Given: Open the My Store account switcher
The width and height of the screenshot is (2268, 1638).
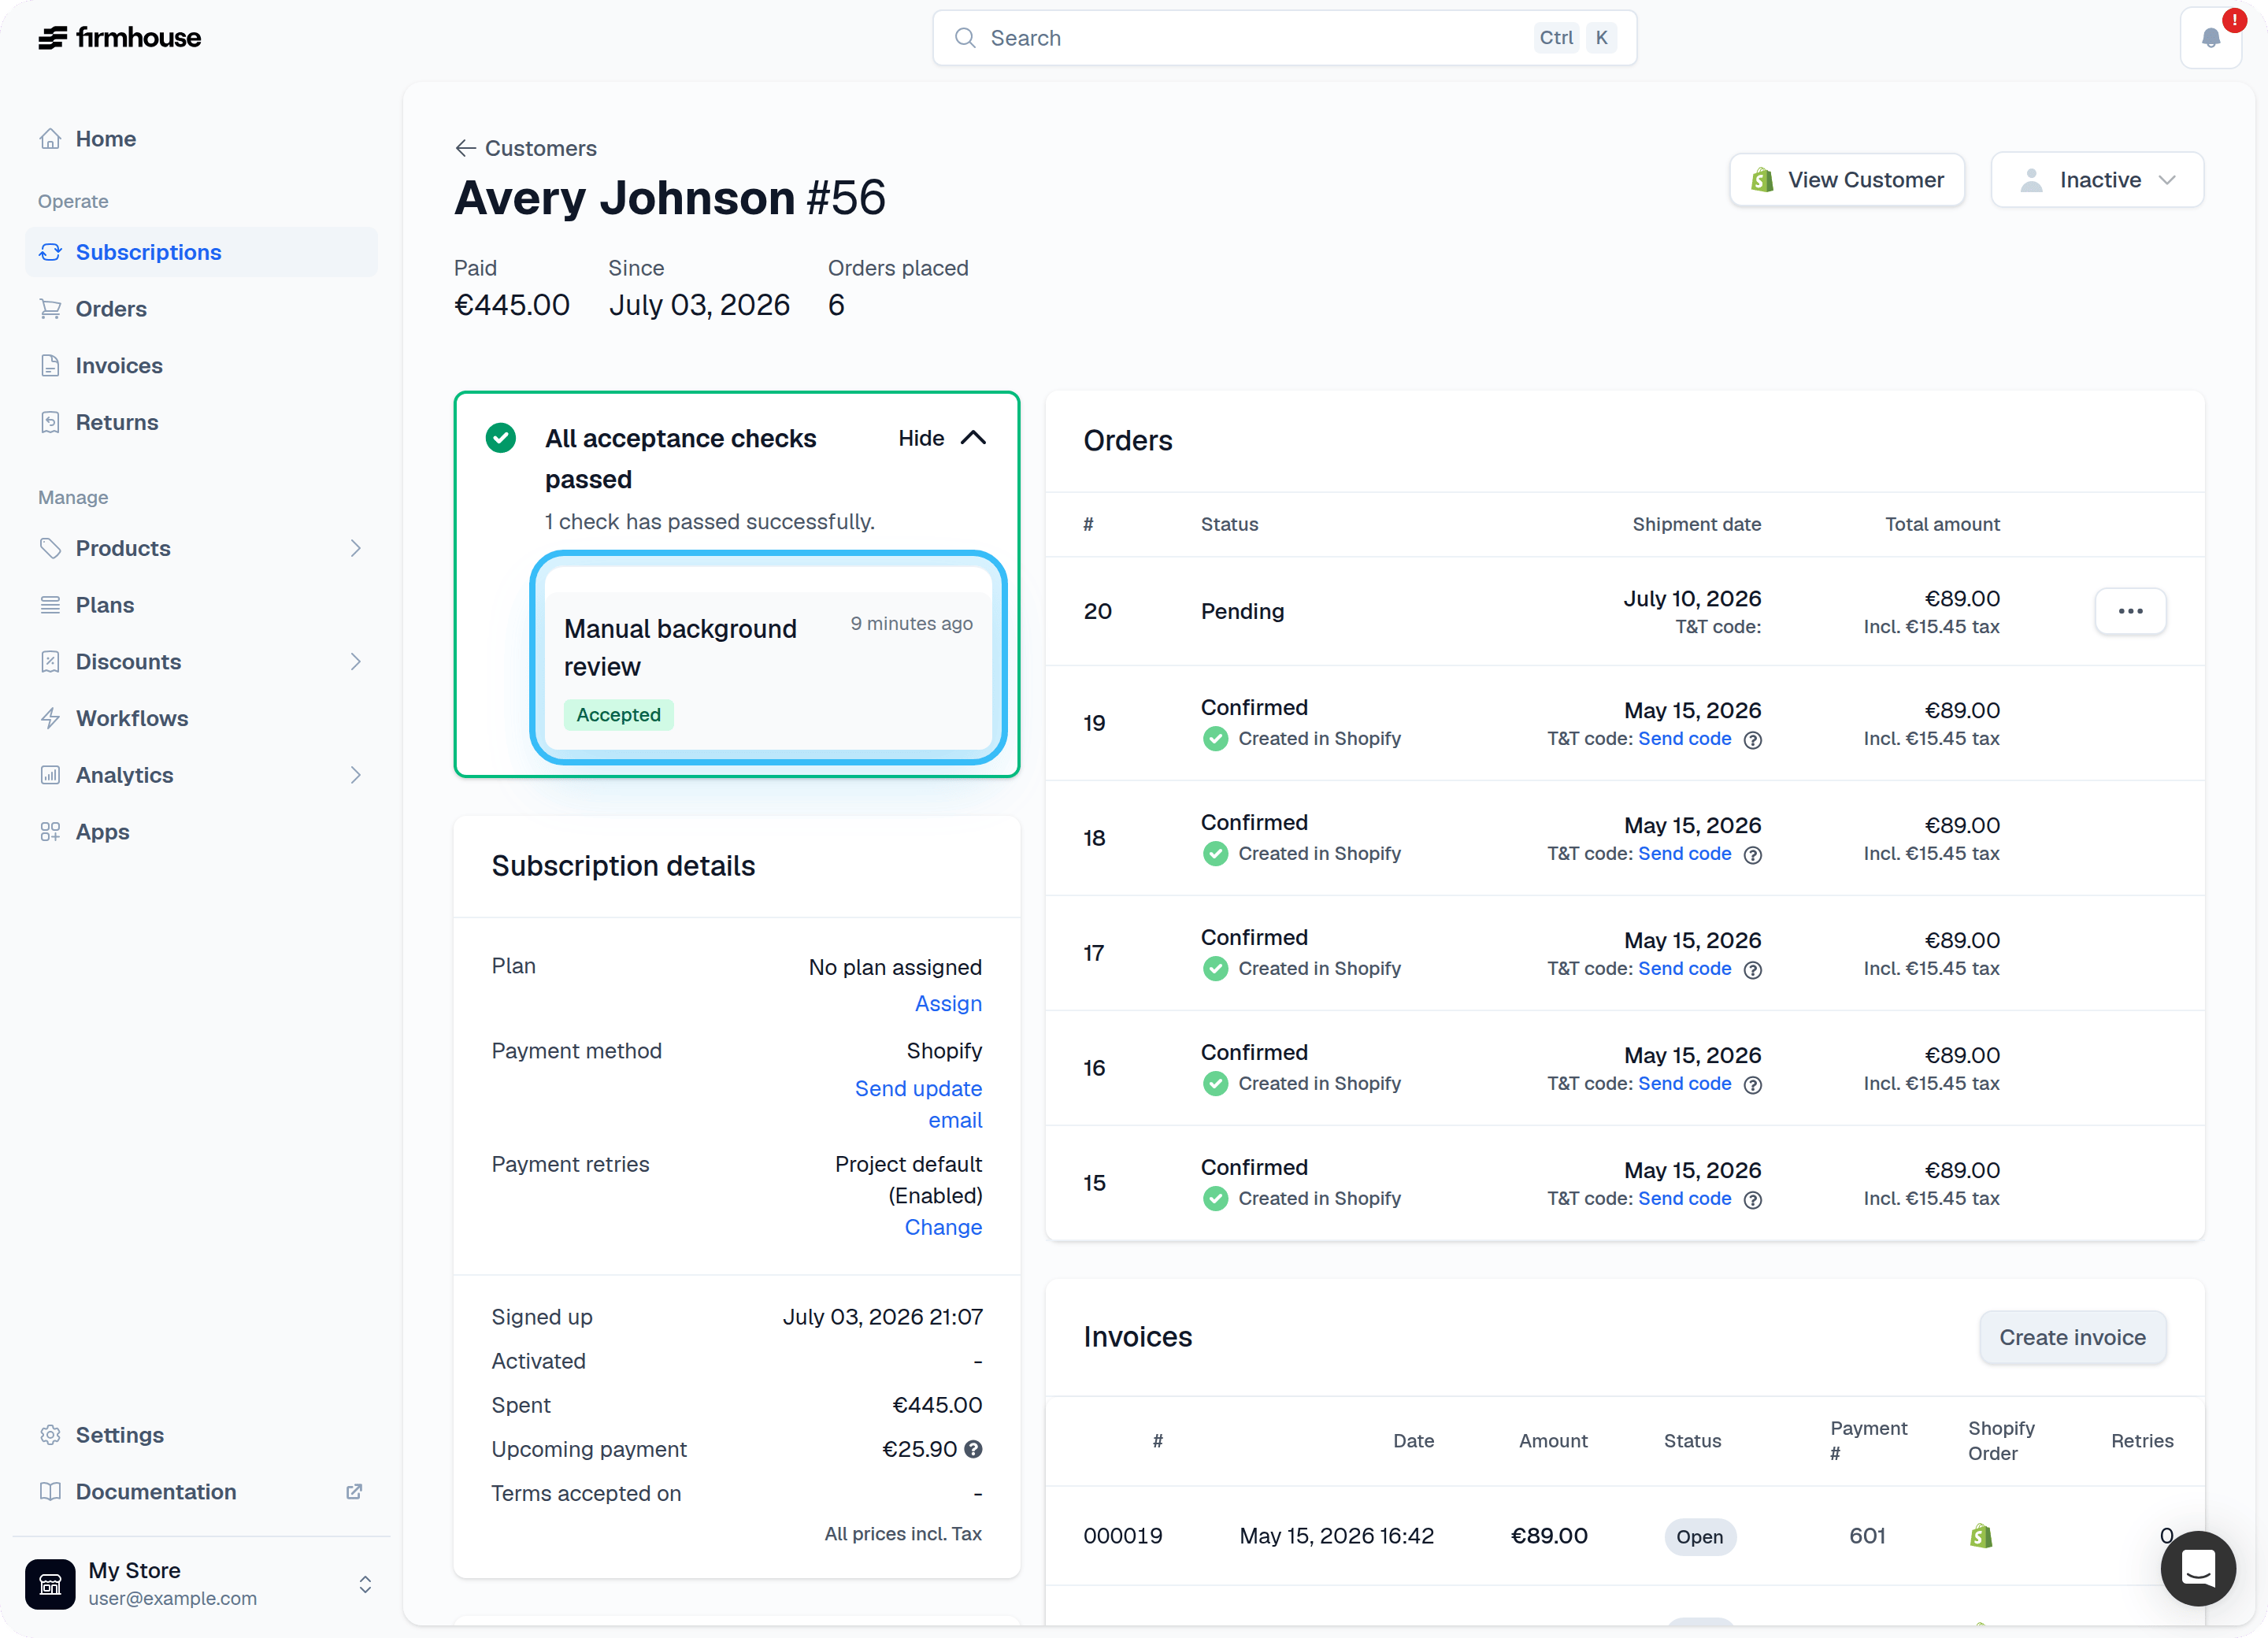Looking at the screenshot, I should 201,1584.
